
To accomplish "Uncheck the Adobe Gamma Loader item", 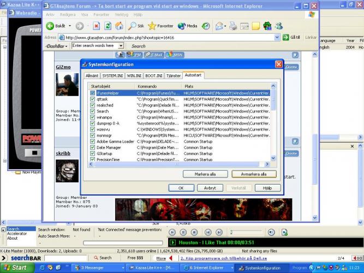I will (x=93, y=141).
